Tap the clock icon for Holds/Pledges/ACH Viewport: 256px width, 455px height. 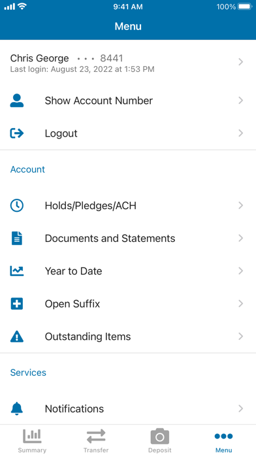coord(17,205)
